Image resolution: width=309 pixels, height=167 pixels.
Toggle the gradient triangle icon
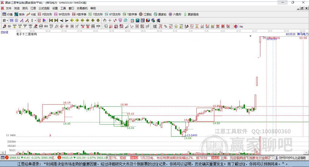pyautogui.click(x=45, y=20)
